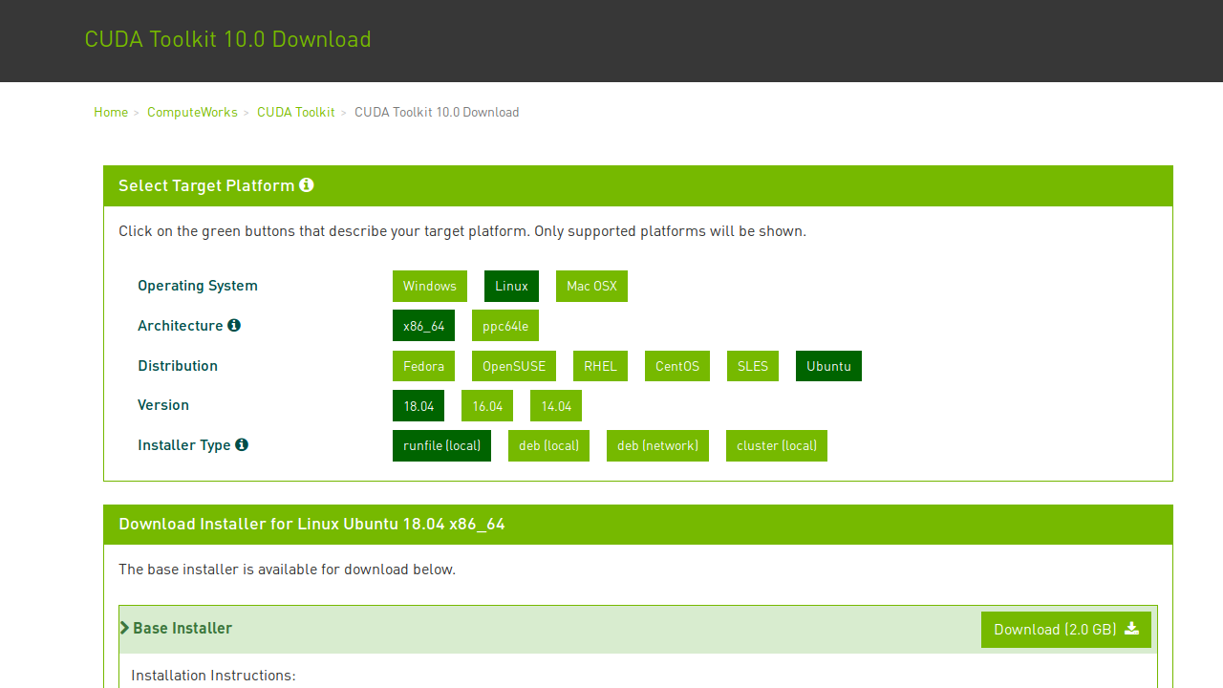Click the info icon next to Architecture
1223x688 pixels.
coord(234,325)
